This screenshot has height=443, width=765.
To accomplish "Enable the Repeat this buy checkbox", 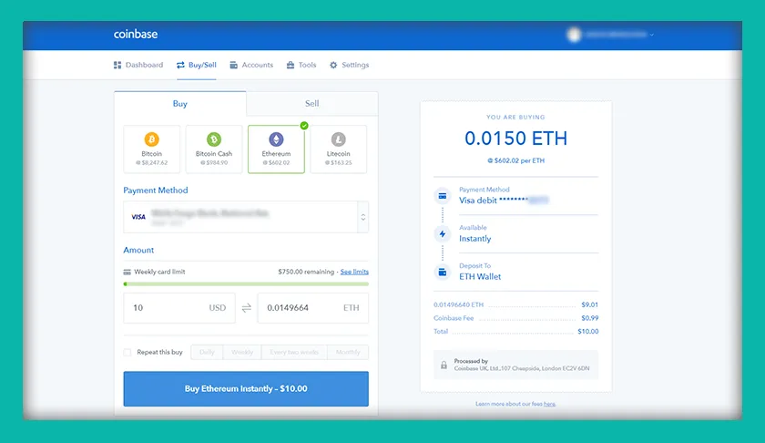I will click(127, 352).
